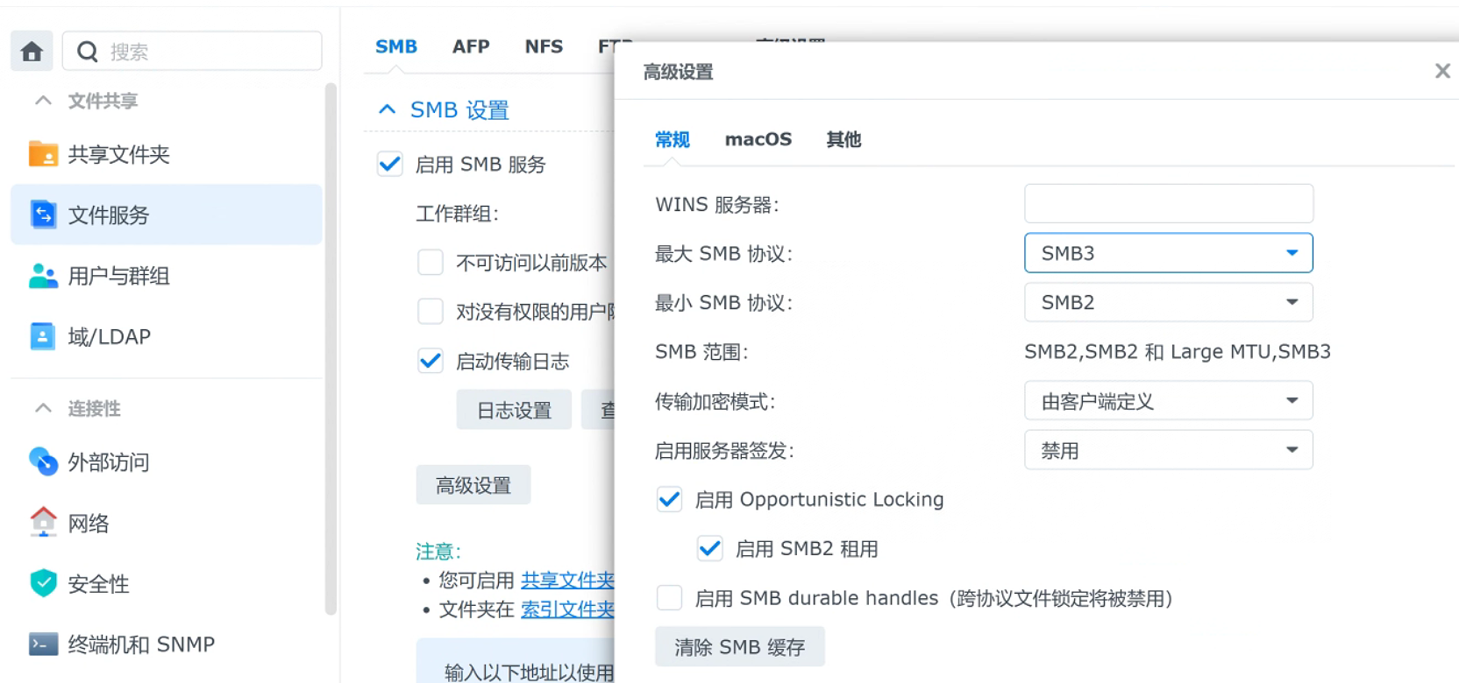Click the 用户与群组 sidebar label
This screenshot has height=683, width=1459.
[119, 276]
